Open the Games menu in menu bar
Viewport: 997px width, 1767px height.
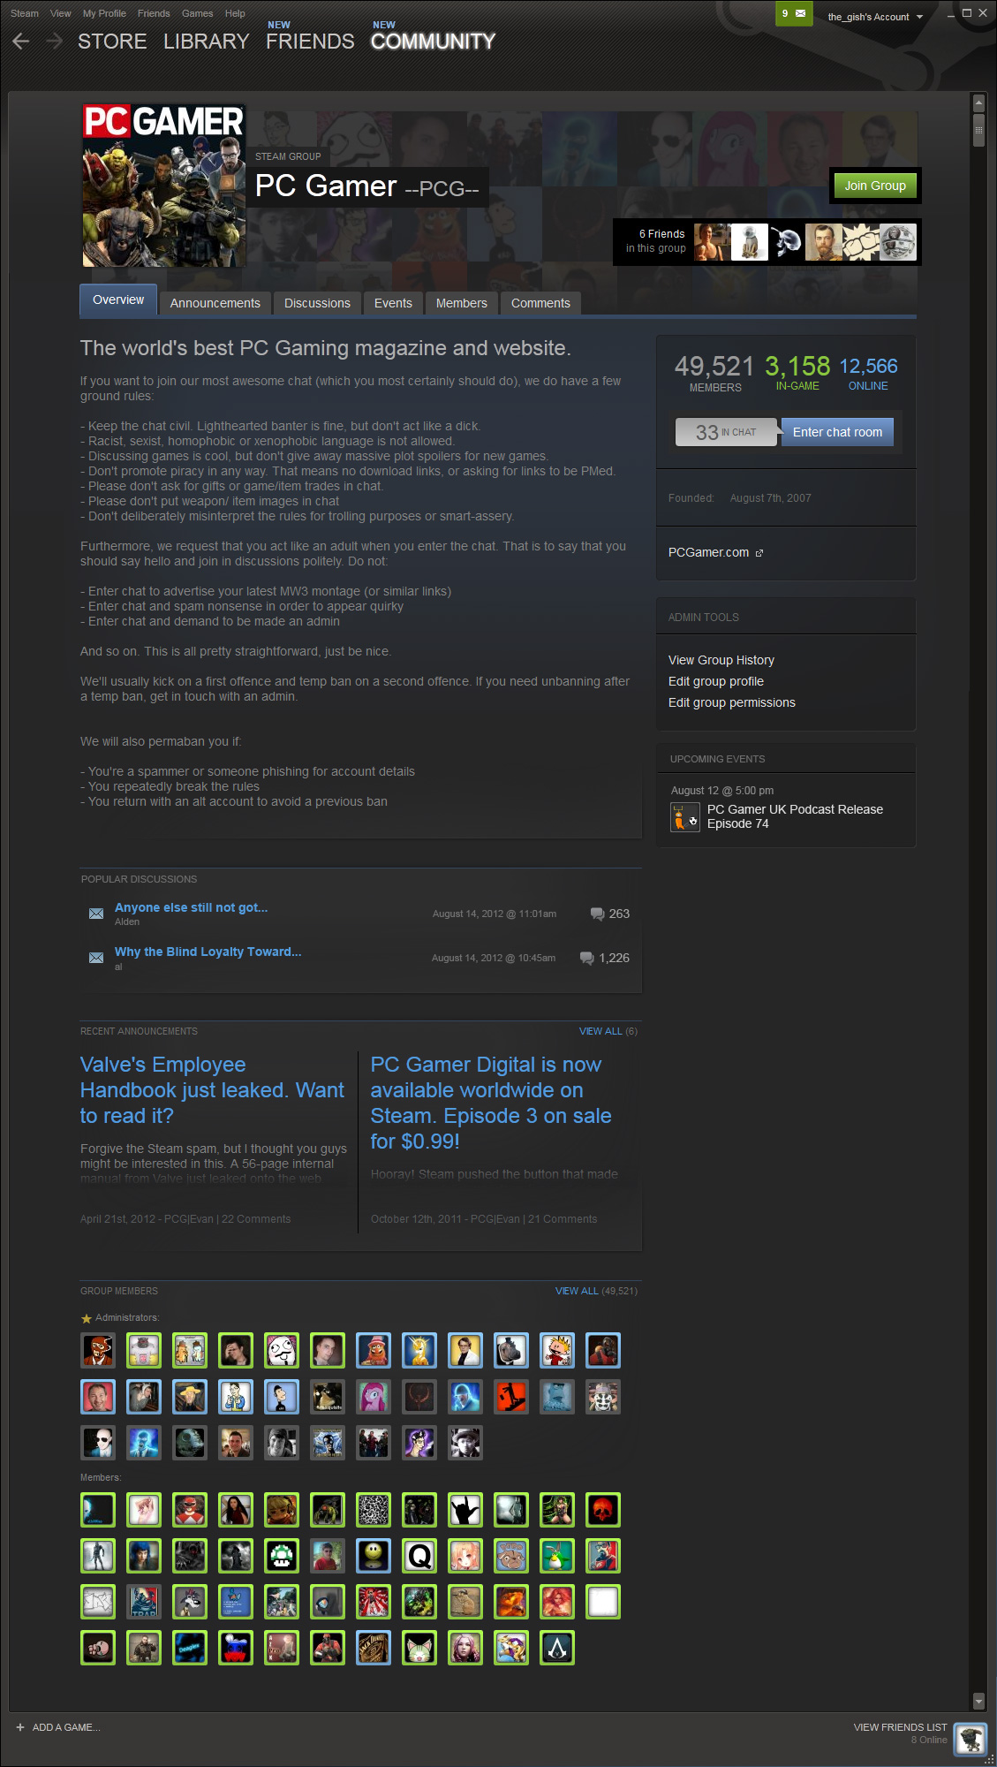(197, 13)
